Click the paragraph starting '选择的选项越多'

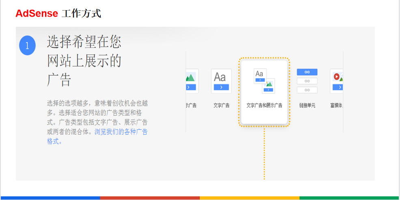coord(97,122)
